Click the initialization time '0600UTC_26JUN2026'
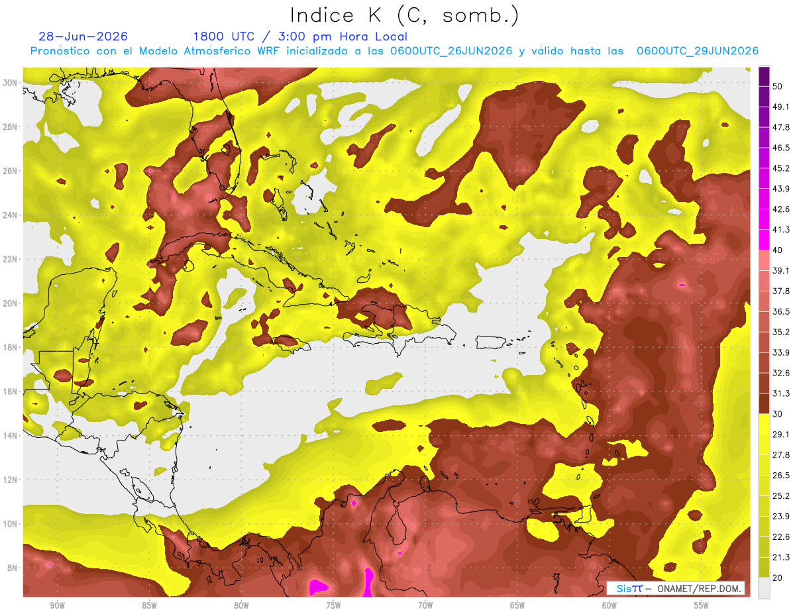Image resolution: width=795 pixels, height=614 pixels. click(451, 51)
